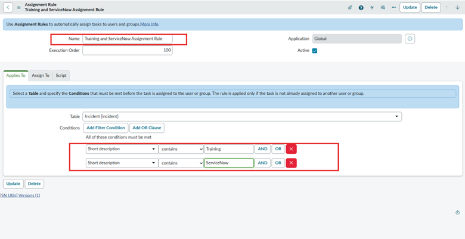Viewport: 465px width, 239px height.
Task: Delete the ServiceNow condition row using the red X
Action: pos(292,163)
